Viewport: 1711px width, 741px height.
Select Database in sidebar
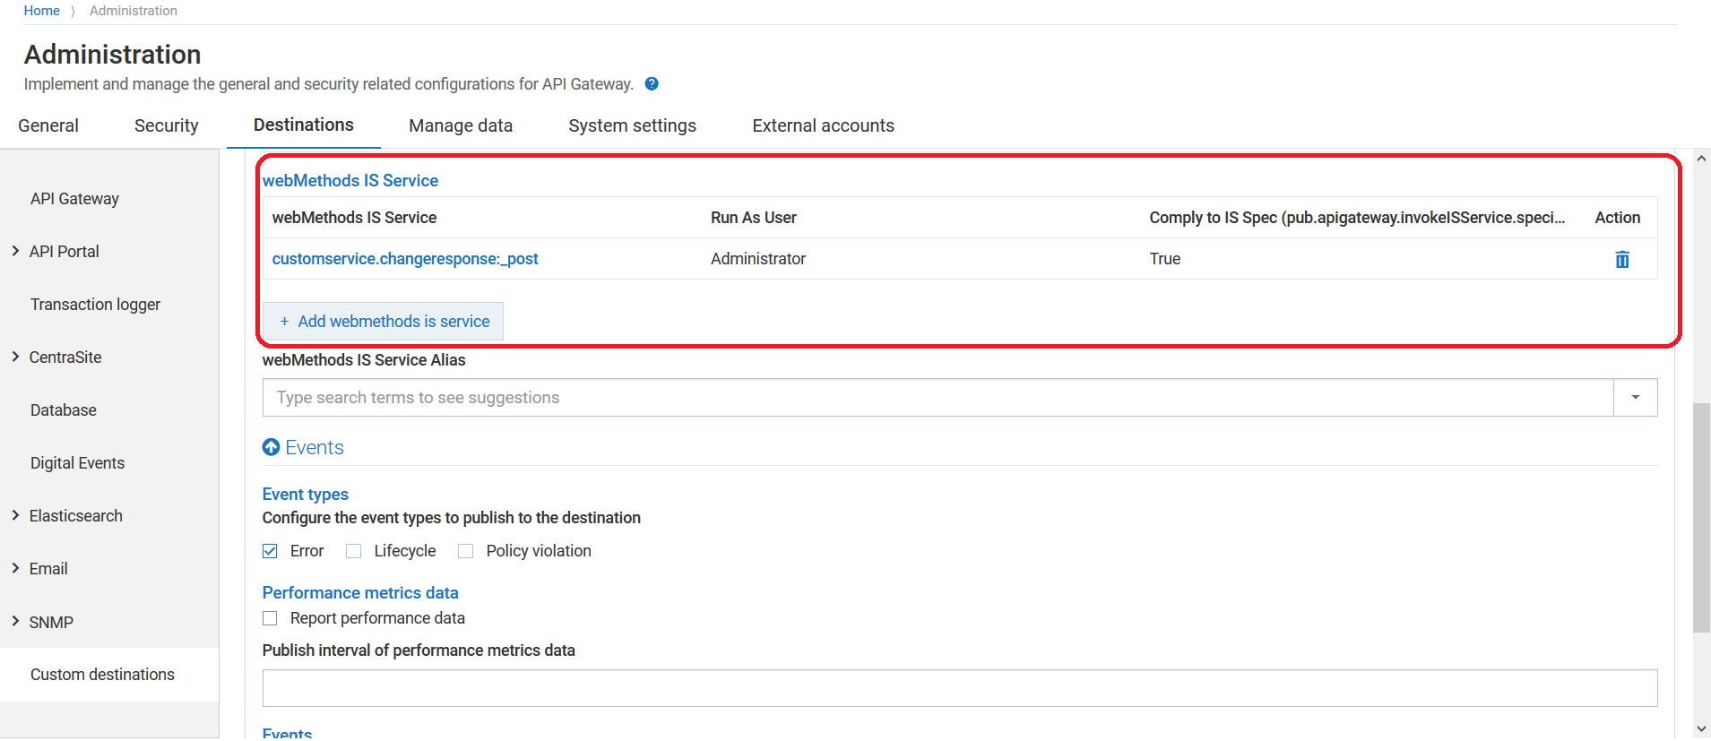click(64, 410)
